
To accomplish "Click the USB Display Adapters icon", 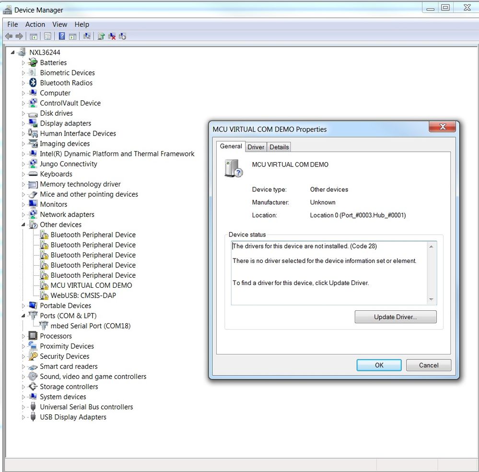I will [x=33, y=417].
